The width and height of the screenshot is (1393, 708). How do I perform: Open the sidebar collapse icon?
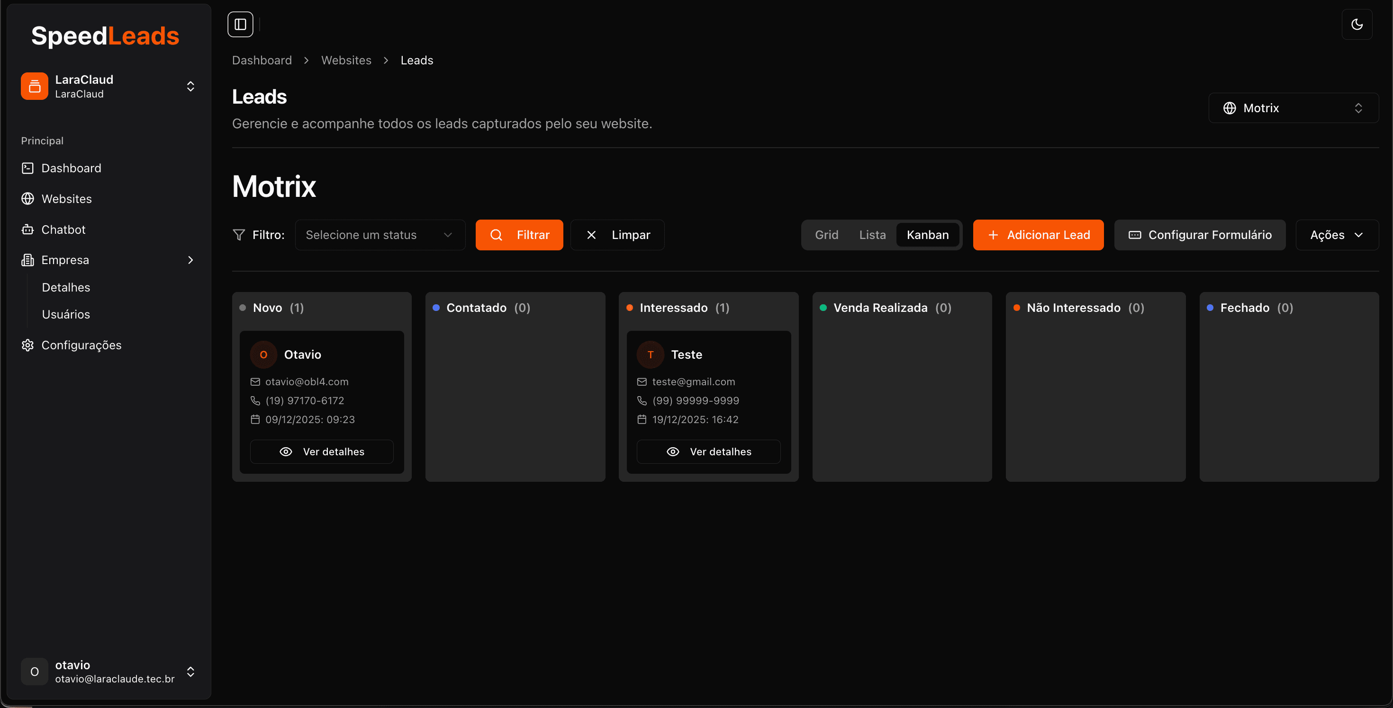pyautogui.click(x=240, y=24)
